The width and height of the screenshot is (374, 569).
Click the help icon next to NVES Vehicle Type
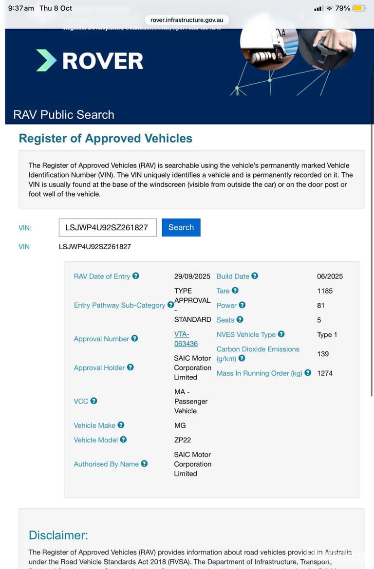pos(281,334)
